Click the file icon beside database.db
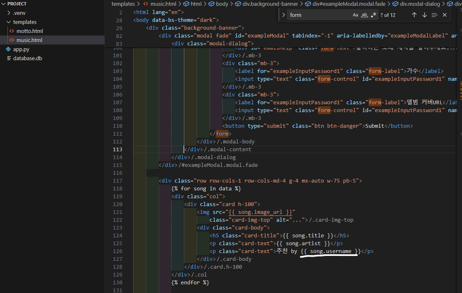This screenshot has width=462, height=293. (x=8, y=58)
